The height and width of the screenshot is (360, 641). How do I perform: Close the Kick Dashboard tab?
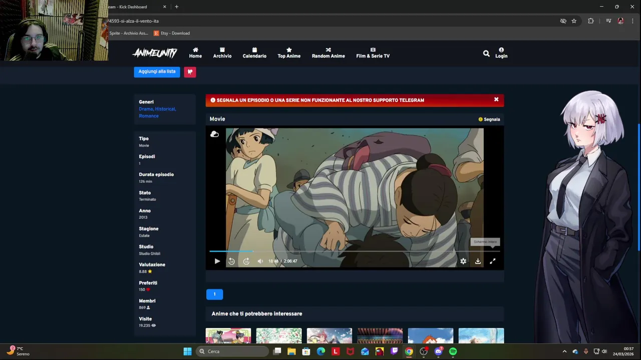click(165, 7)
